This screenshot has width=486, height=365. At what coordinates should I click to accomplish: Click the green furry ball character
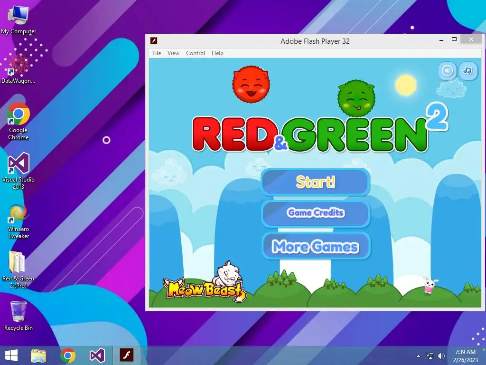tap(356, 98)
